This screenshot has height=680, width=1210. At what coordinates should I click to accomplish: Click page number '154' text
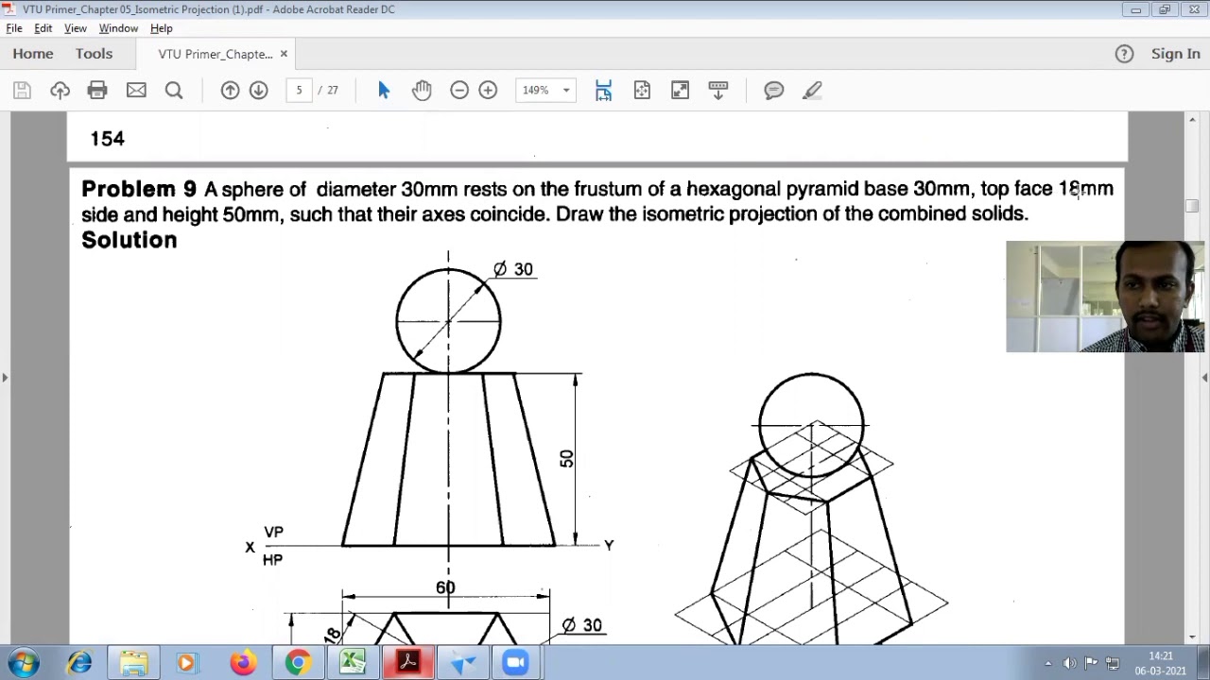[107, 139]
